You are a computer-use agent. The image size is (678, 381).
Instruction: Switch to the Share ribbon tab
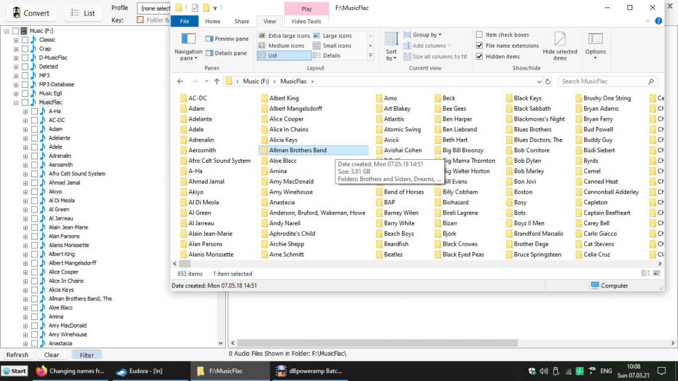point(242,21)
